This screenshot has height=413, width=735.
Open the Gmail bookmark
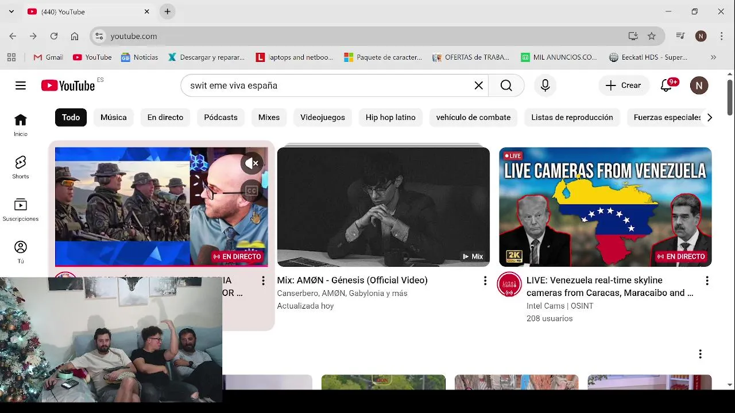tap(48, 57)
